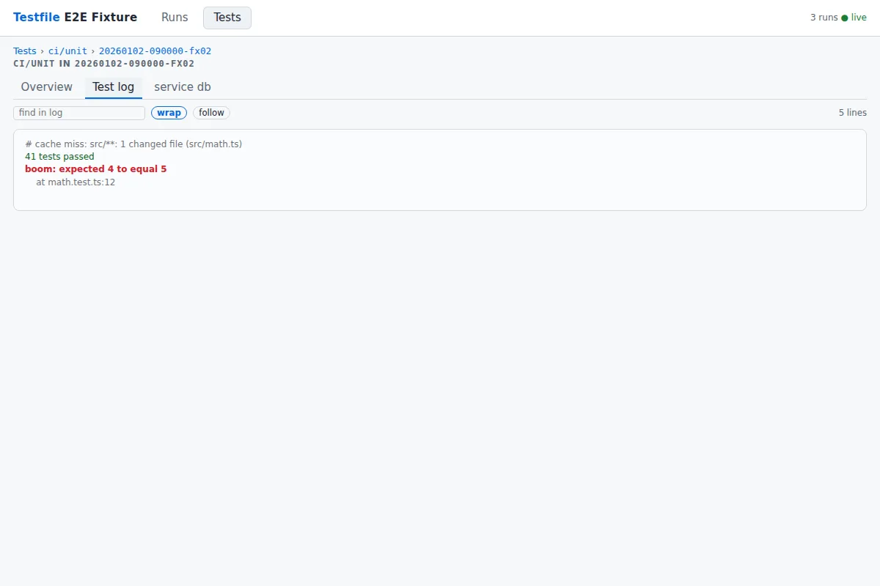Click the CI/UNIT IN heading text
The width and height of the screenshot is (880, 586).
[x=104, y=64]
